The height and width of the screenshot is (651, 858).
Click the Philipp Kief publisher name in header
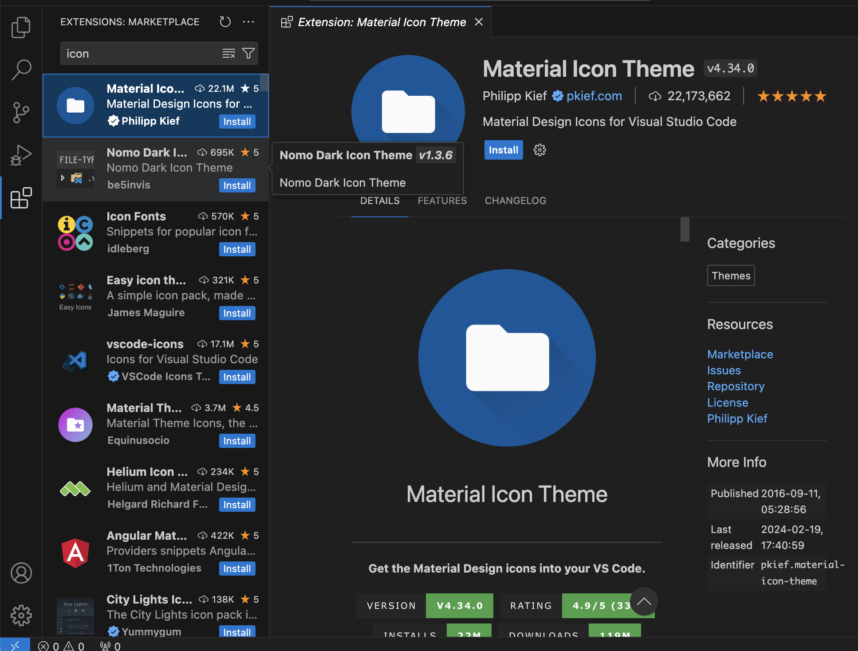pyautogui.click(x=515, y=96)
